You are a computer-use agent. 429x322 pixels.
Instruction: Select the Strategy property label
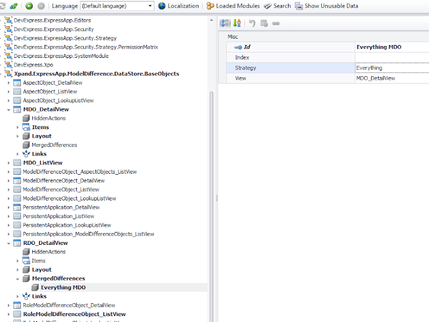click(x=246, y=68)
